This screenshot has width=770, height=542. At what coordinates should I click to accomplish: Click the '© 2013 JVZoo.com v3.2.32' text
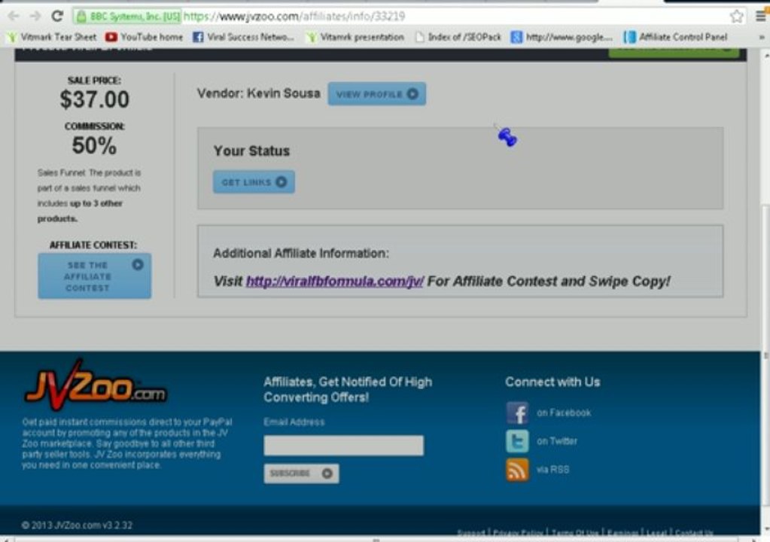(x=77, y=525)
